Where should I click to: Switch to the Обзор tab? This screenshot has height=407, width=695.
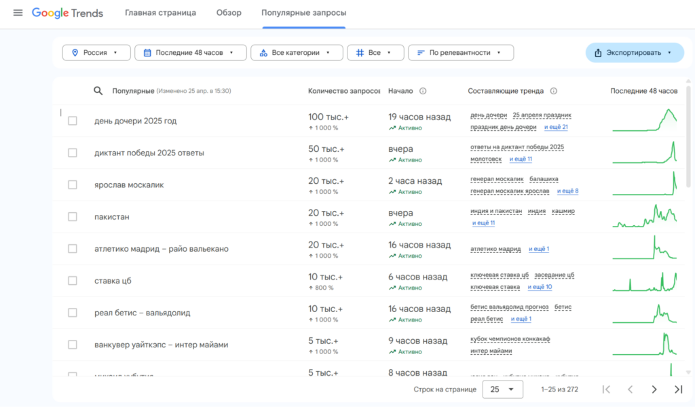pyautogui.click(x=229, y=13)
